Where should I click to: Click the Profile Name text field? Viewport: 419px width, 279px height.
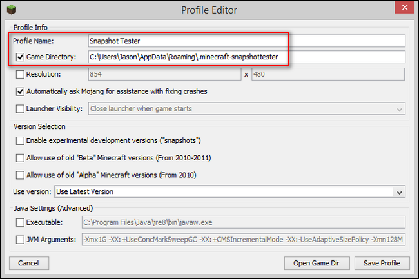[x=245, y=41]
